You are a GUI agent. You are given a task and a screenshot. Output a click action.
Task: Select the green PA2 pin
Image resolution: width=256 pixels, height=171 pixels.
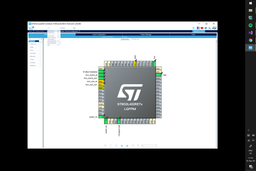click(101, 117)
